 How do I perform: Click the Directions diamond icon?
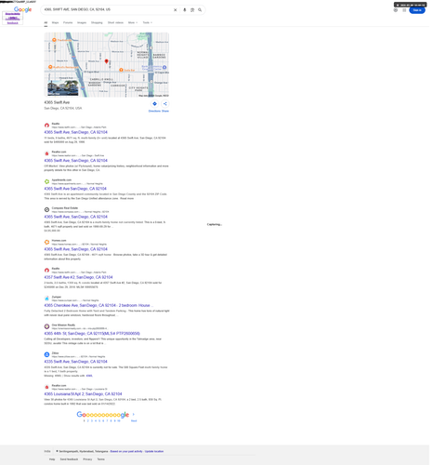154,104
